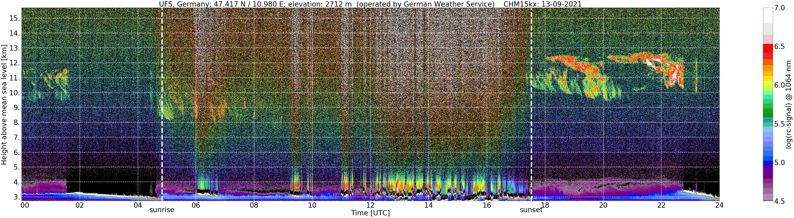Click the y-axis tick label 4.

click(16, 182)
